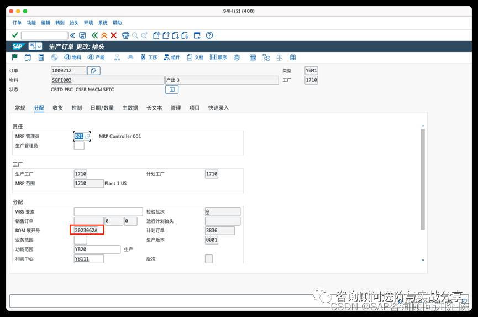Switch to the 长文本 tab
Image resolution: width=478 pixels, height=317 pixels.
coord(154,108)
